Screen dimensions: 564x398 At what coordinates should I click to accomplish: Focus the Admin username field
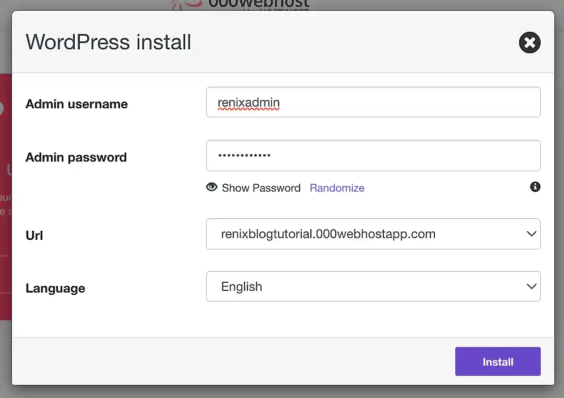[x=373, y=102]
